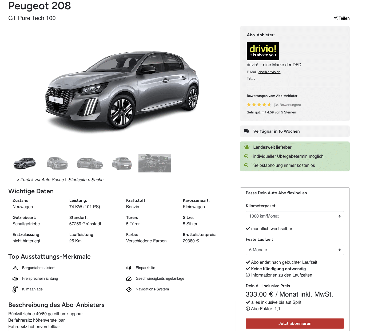
Task: Click the 25 Km Laufleistung value
Action: 75,241
